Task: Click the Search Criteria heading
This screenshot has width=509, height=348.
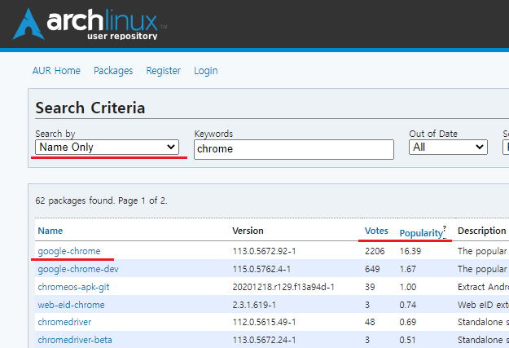Action: pos(90,108)
